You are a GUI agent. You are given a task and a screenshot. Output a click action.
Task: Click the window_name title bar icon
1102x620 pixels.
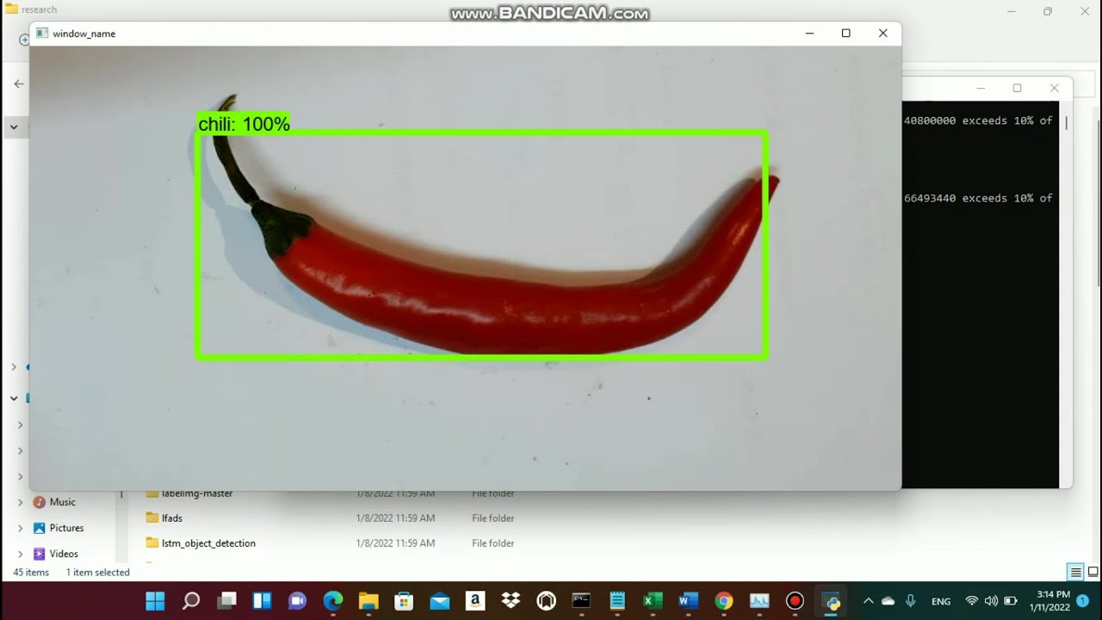41,33
